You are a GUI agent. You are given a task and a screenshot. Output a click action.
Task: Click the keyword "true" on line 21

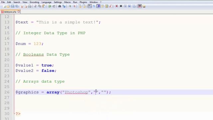pyautogui.click(x=47, y=65)
